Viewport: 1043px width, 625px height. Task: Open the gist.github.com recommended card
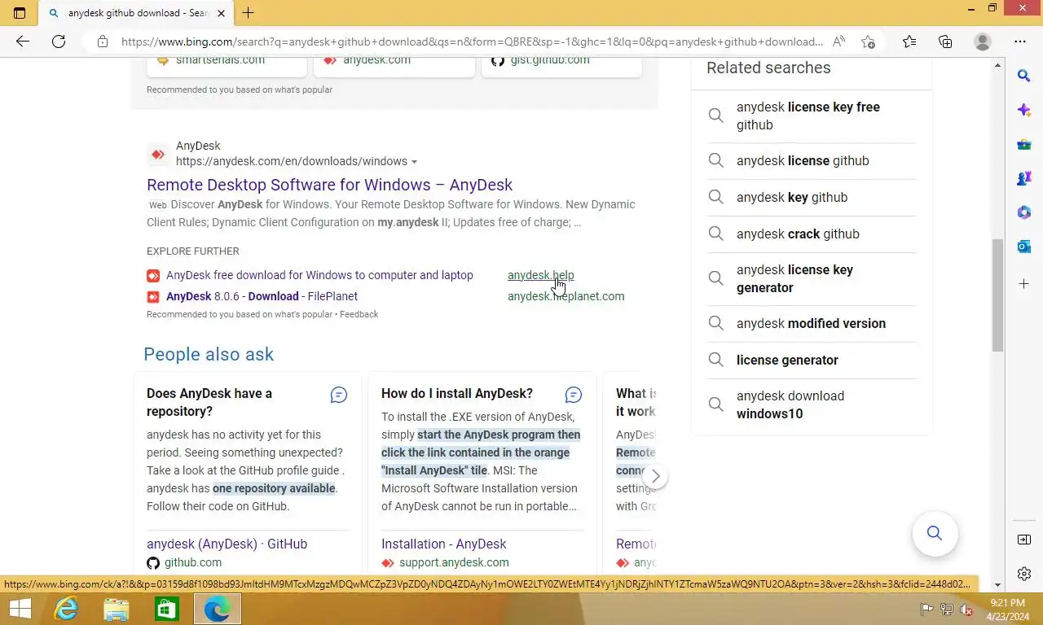click(x=561, y=65)
